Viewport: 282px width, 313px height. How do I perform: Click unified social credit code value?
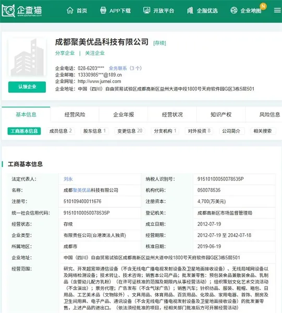(x=87, y=213)
